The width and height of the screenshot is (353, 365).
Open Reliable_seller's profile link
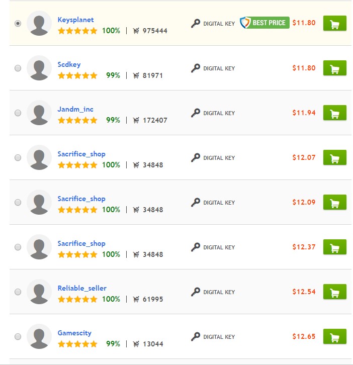click(x=82, y=288)
